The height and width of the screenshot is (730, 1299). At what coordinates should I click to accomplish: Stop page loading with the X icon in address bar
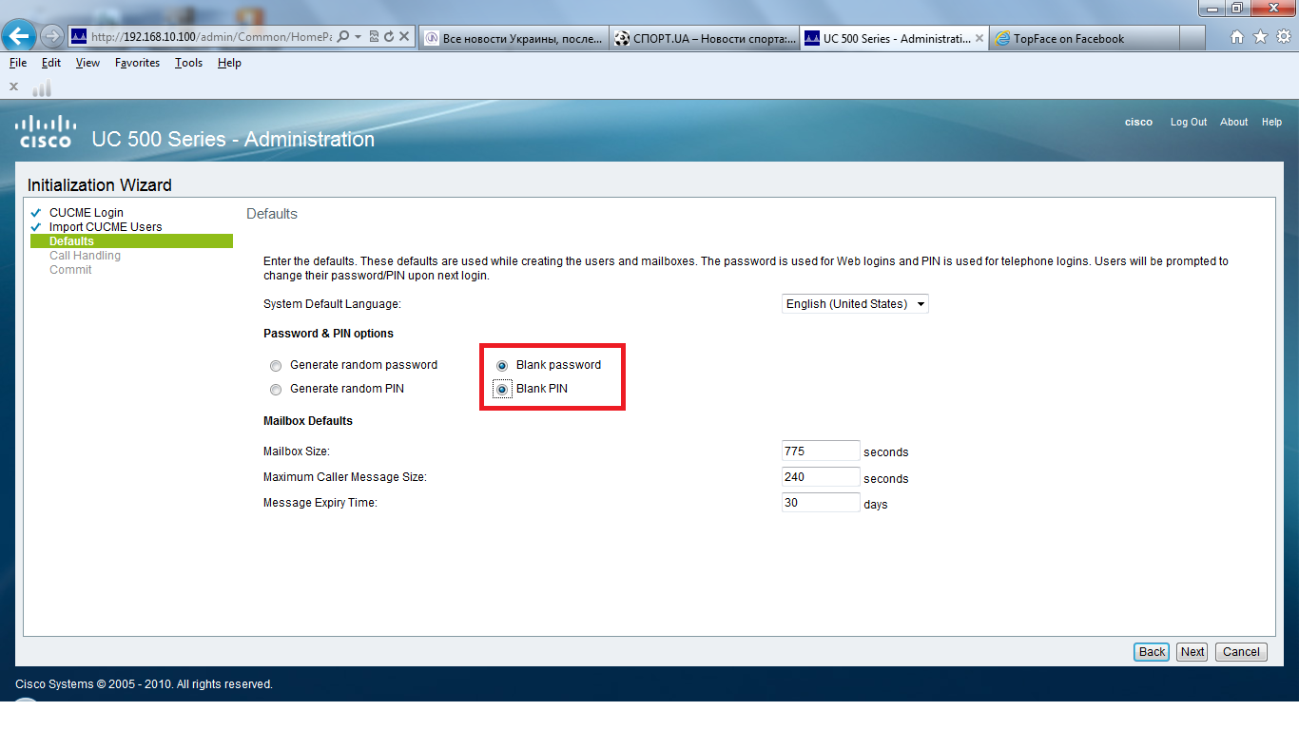click(403, 35)
